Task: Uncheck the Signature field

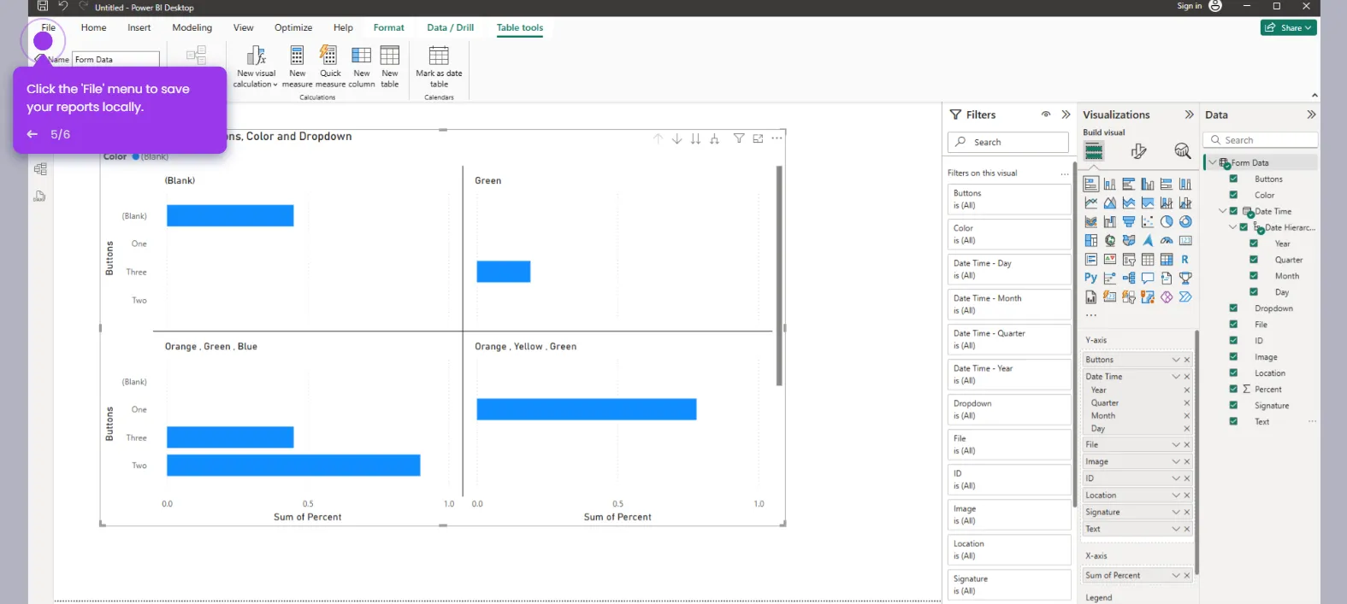Action: click(x=1233, y=405)
